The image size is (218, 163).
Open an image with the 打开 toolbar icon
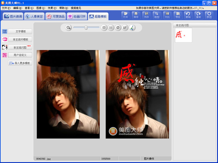click(x=126, y=15)
